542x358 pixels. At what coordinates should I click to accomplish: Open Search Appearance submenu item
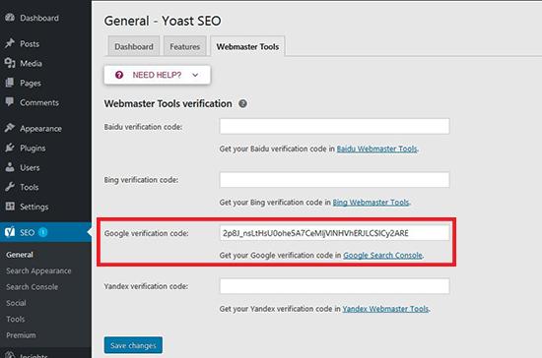coord(38,271)
